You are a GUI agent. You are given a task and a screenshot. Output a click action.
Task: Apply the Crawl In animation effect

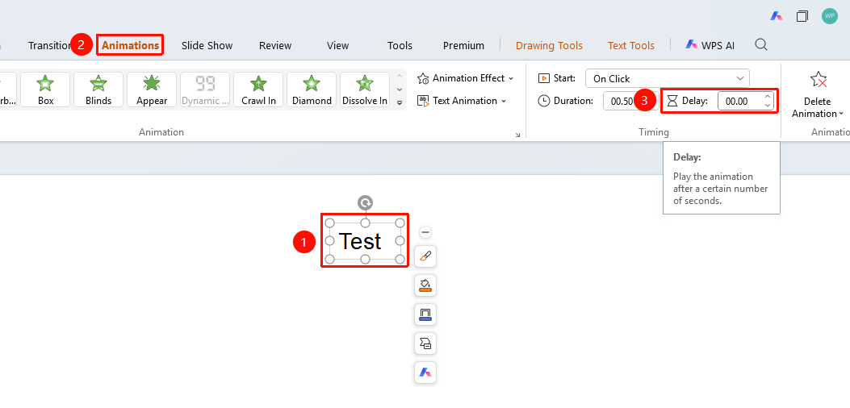point(258,90)
